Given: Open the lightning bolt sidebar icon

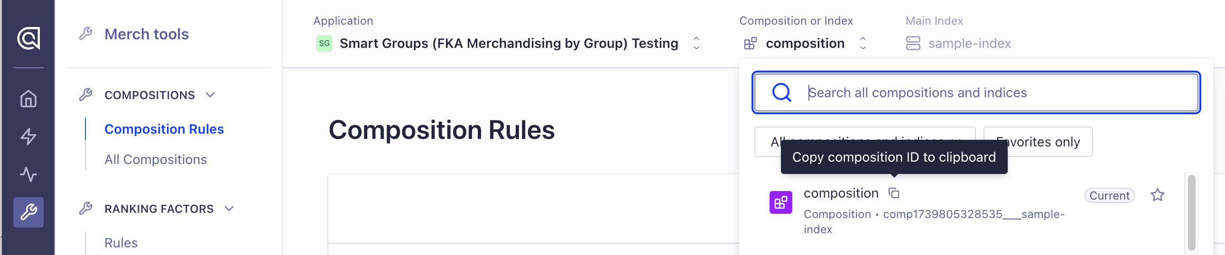Looking at the screenshot, I should click(x=28, y=137).
